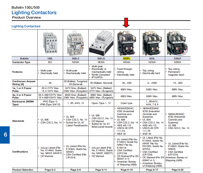Viewport: 203px width, 173px height.
Task: Open the 'Page 6-3' reference
Action: (x=50, y=170)
